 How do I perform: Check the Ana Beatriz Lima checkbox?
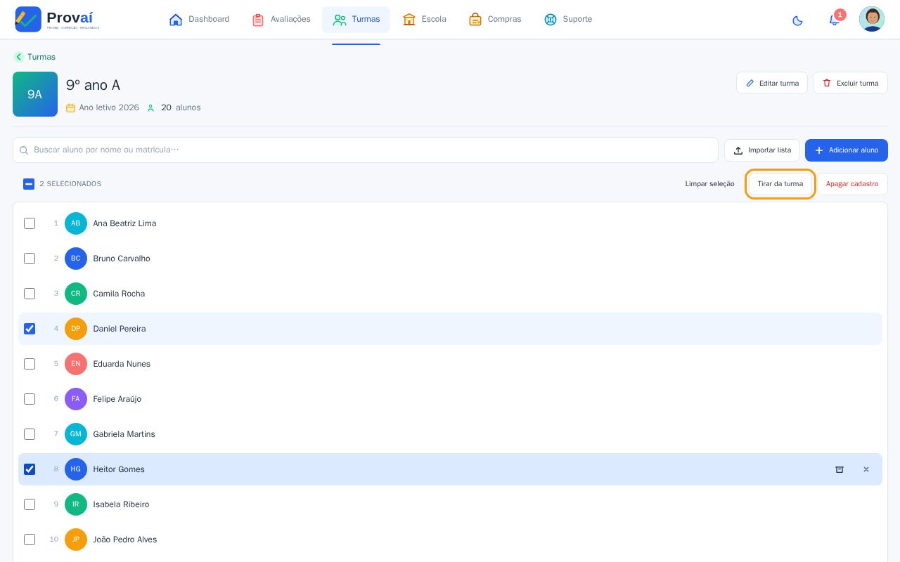[x=30, y=223]
